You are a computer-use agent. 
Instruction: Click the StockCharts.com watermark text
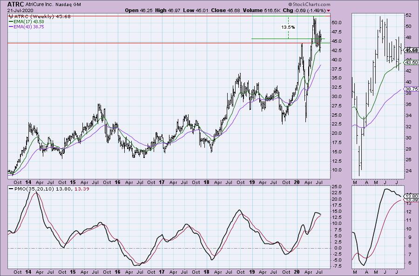click(309, 4)
